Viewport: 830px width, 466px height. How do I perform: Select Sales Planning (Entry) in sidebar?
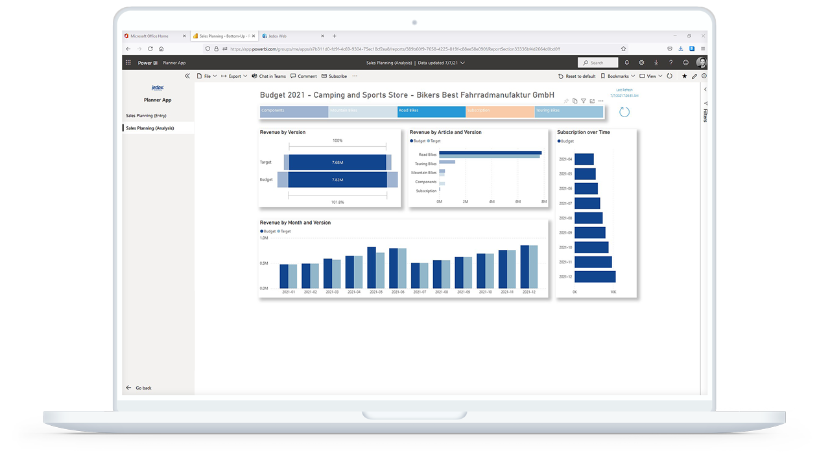pos(146,116)
